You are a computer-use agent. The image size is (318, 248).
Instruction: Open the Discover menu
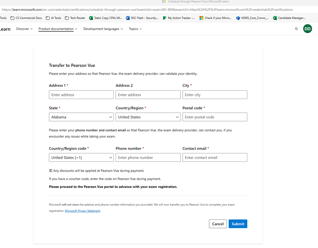click(x=24, y=29)
